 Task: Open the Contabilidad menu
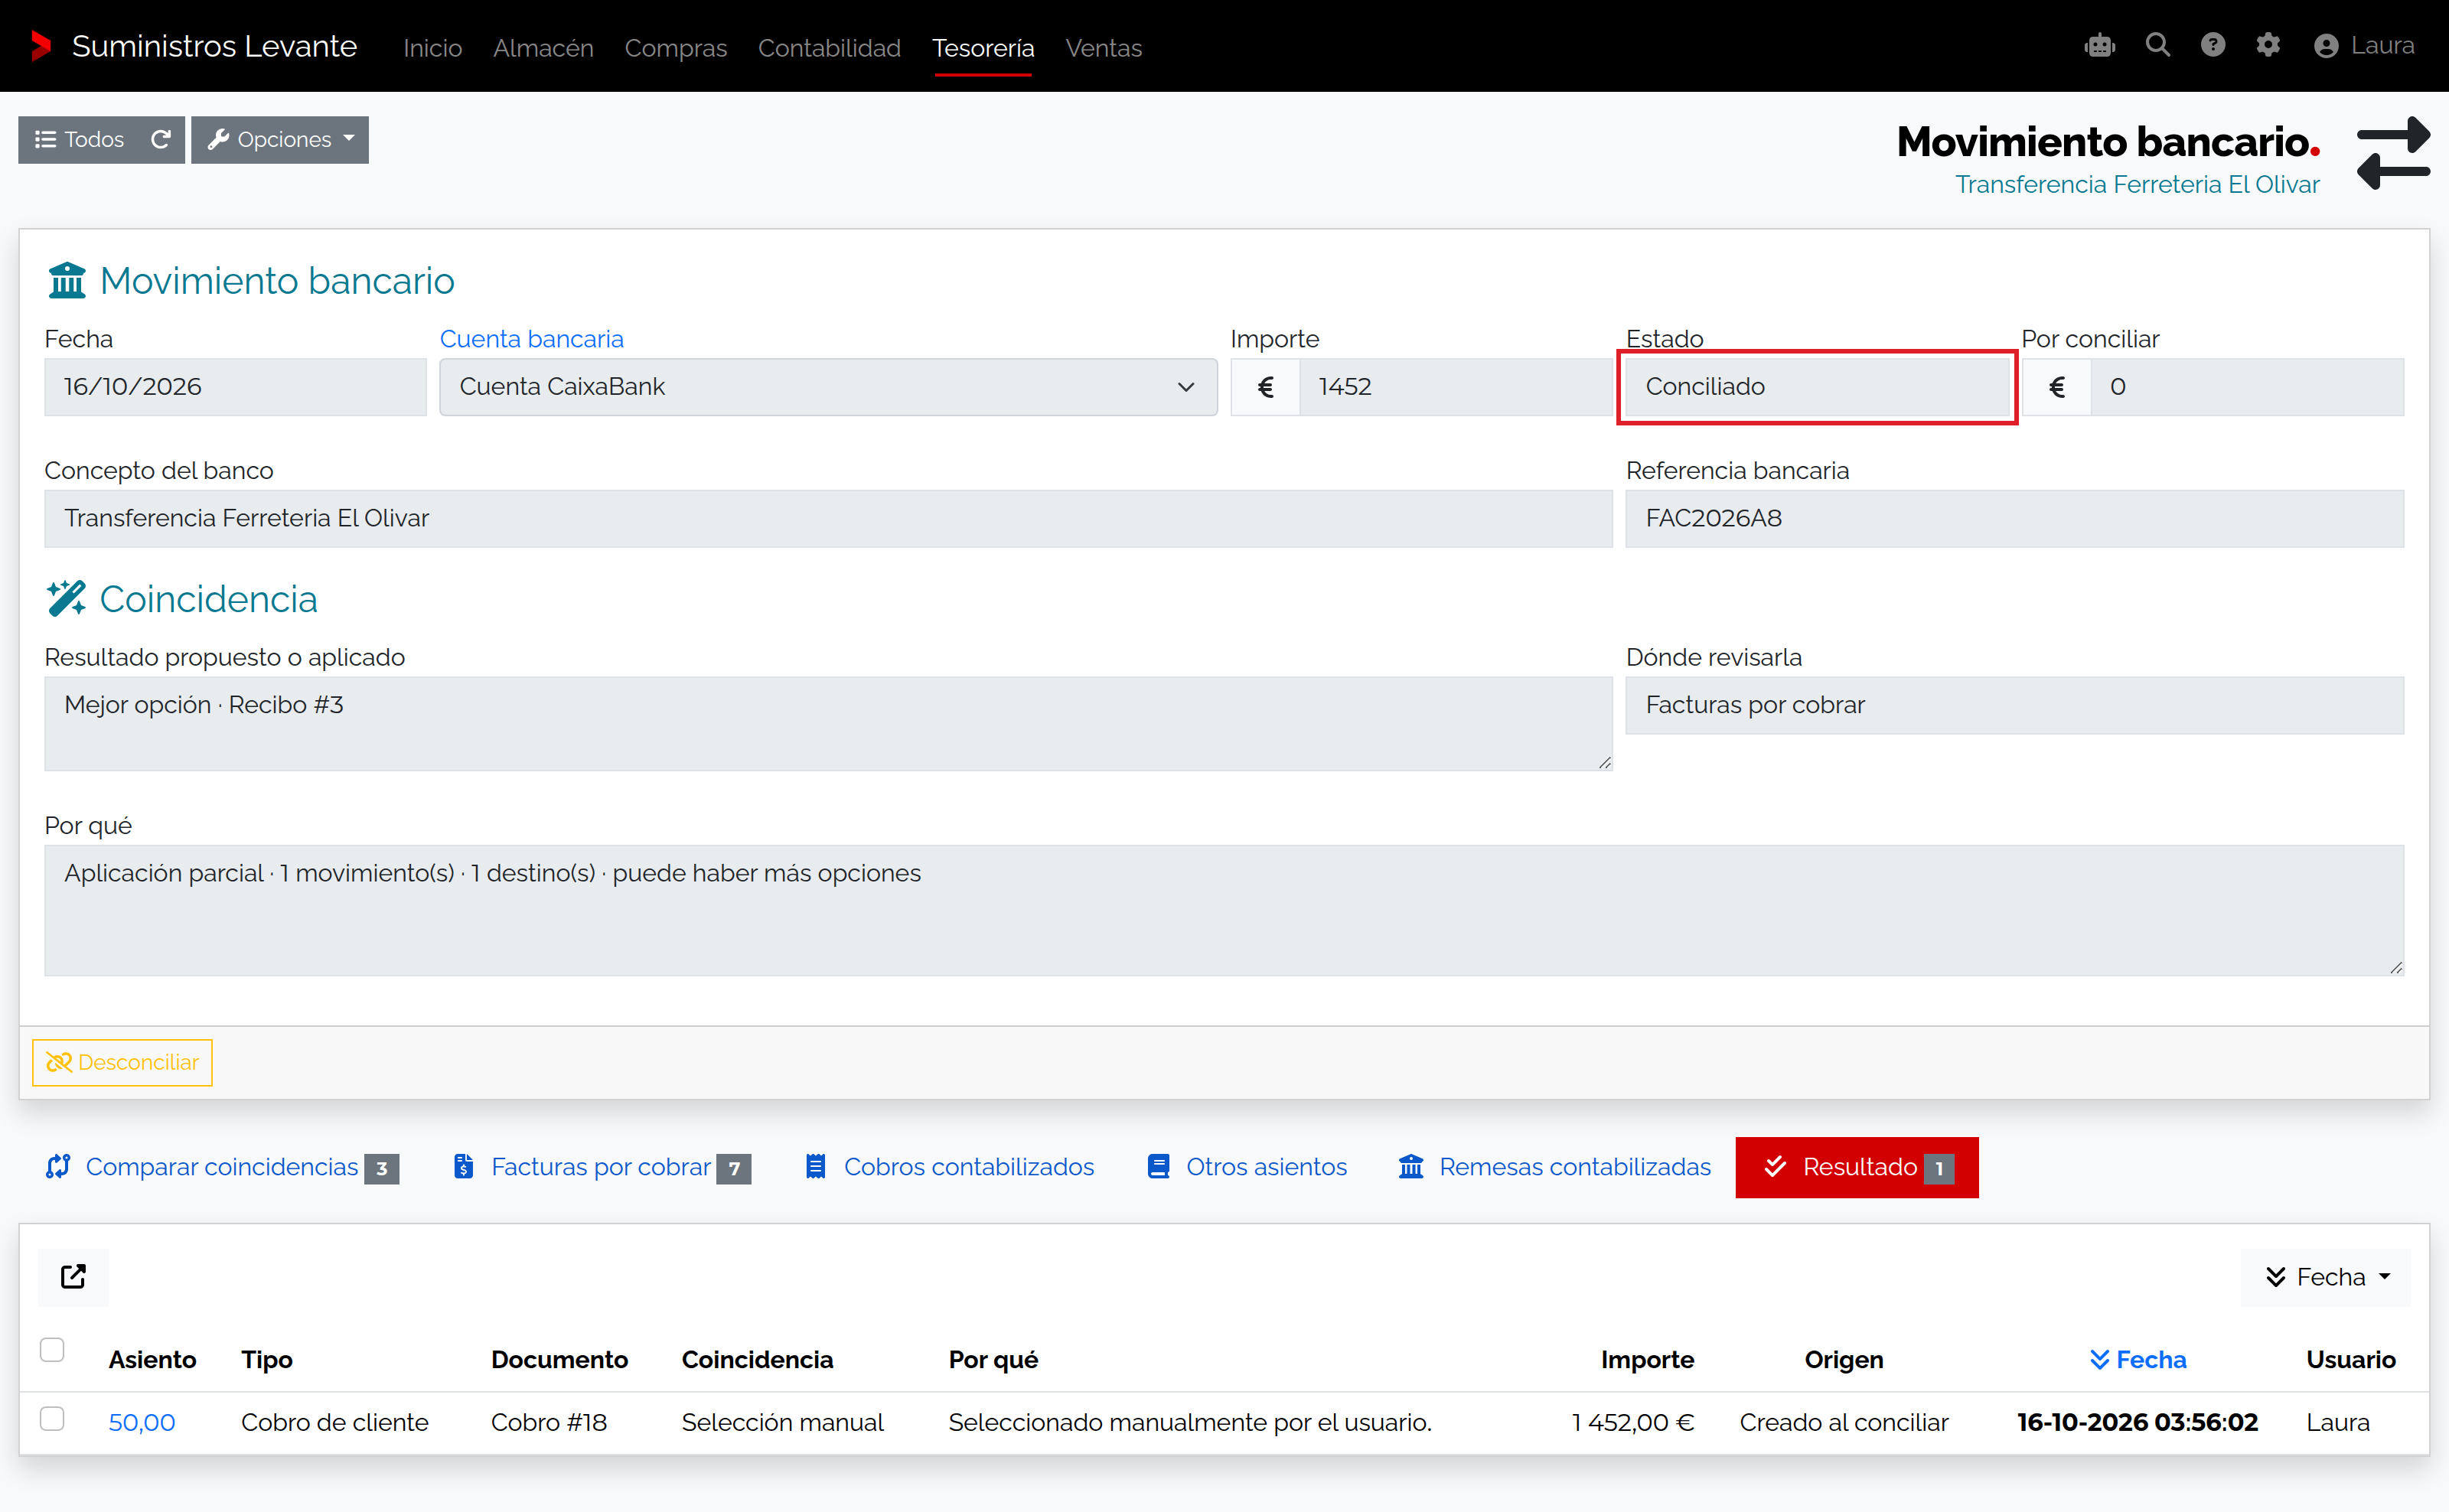[x=829, y=48]
